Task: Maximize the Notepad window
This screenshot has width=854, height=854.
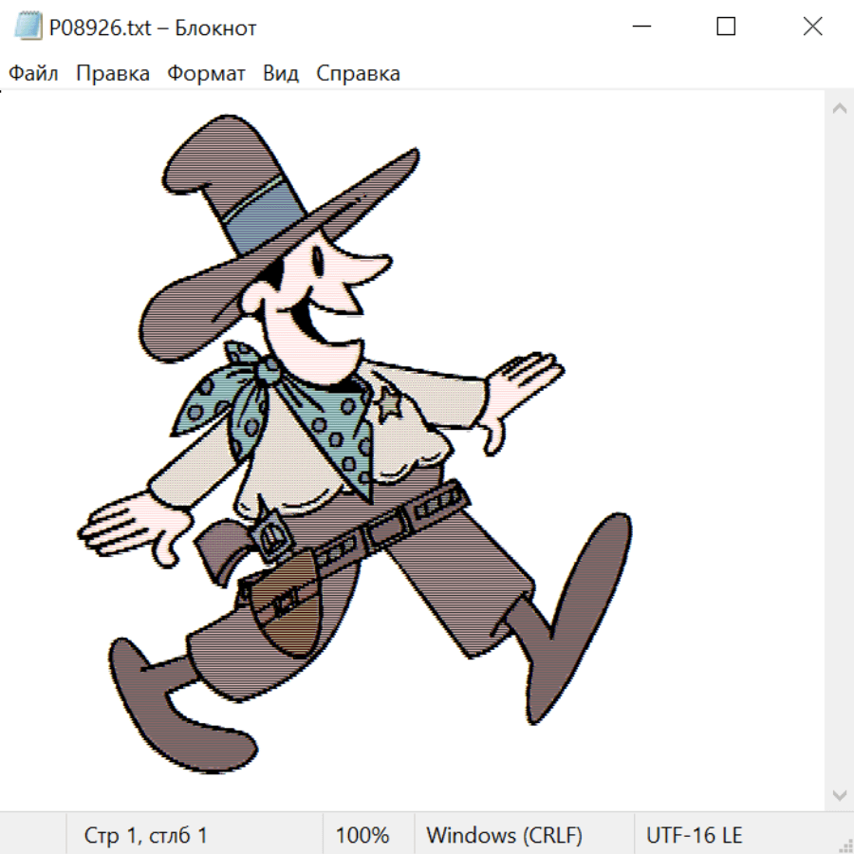Action: point(726,28)
